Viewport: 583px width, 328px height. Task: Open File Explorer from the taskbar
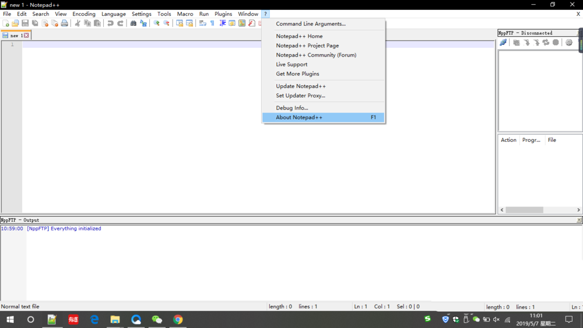pos(115,319)
